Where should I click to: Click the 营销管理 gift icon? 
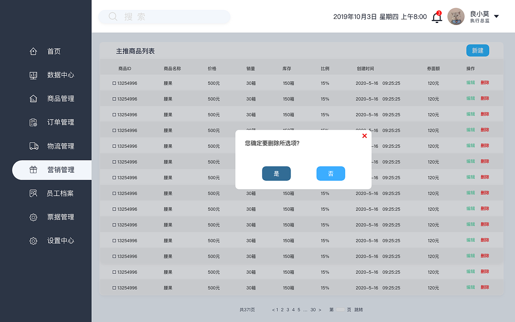[33, 170]
